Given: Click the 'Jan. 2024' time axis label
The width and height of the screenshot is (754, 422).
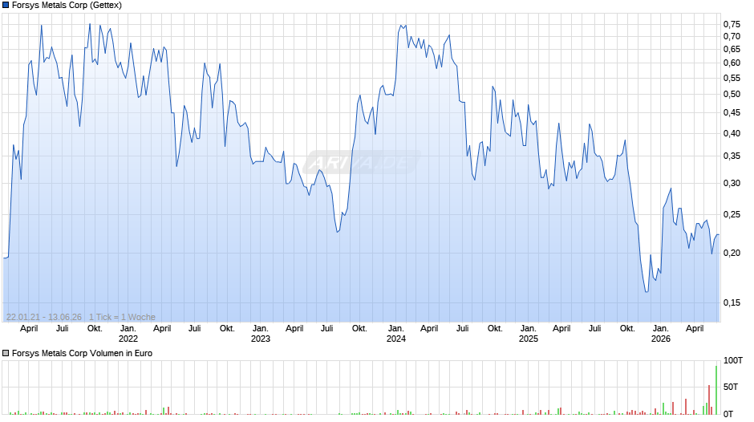Looking at the screenshot, I should pos(395,334).
